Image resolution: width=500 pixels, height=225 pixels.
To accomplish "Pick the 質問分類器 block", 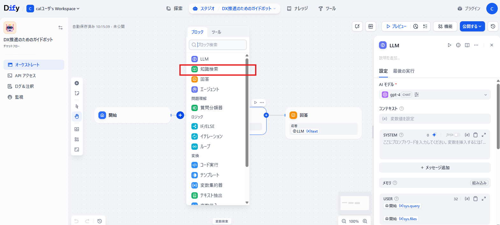I will click(218, 108).
